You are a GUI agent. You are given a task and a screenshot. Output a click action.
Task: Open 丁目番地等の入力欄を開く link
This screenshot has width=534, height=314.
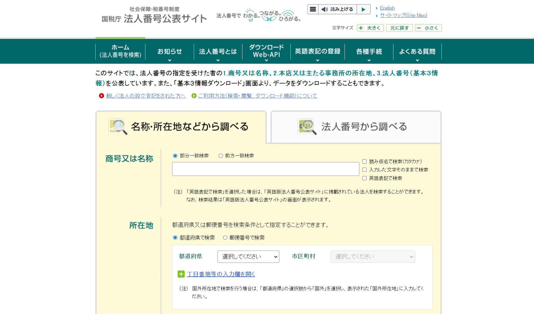[221, 274]
